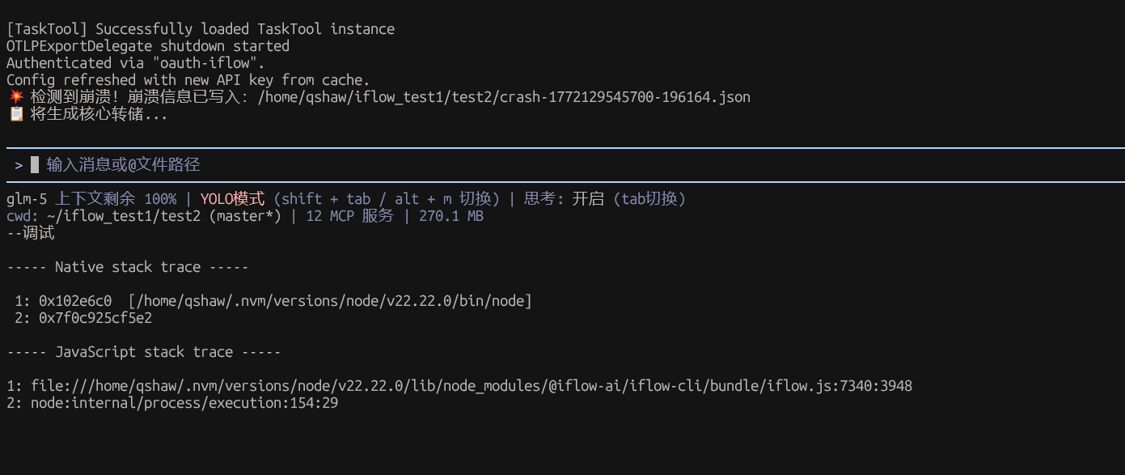The width and height of the screenshot is (1125, 475).
Task: Open the 12 MCP 服务 status item
Action: pos(349,216)
